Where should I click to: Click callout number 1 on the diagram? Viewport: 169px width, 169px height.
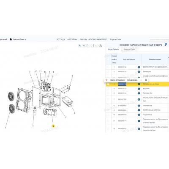click(x=5, y=128)
